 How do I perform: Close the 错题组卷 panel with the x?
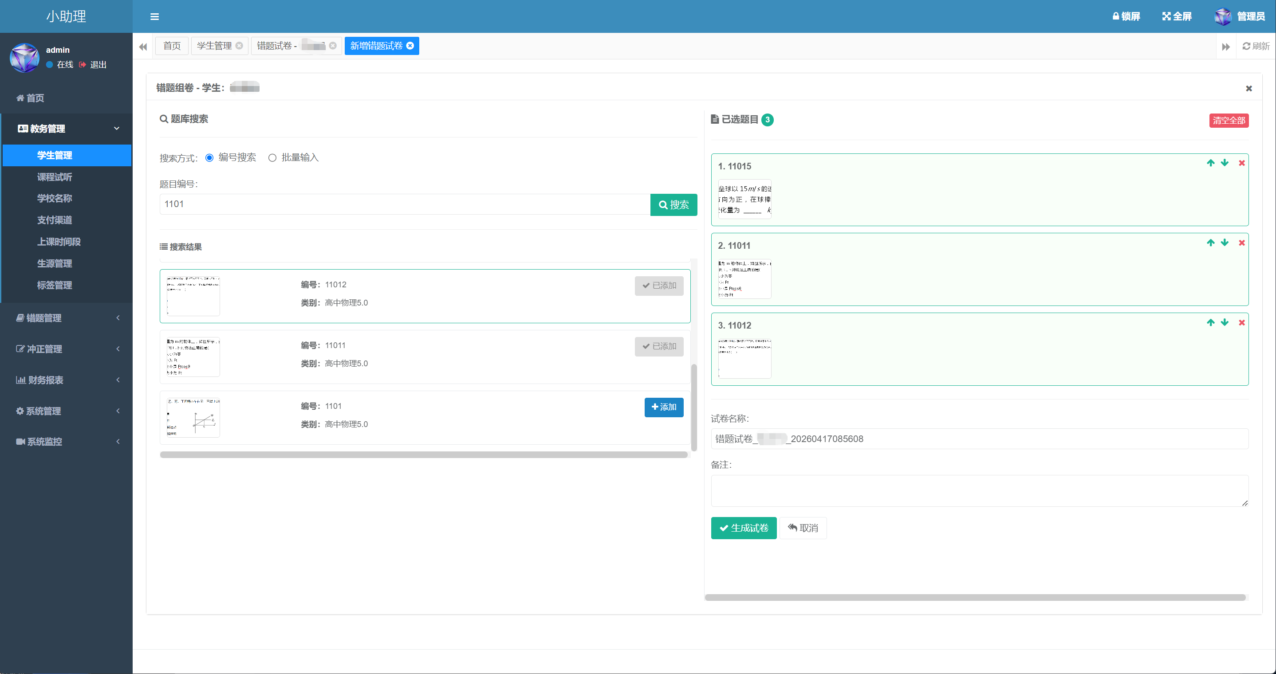(x=1249, y=88)
